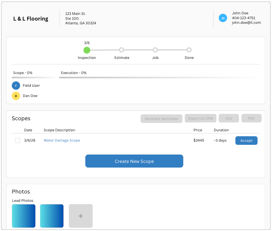Export scopes as PDF
The width and height of the screenshot is (272, 231).
click(251, 118)
